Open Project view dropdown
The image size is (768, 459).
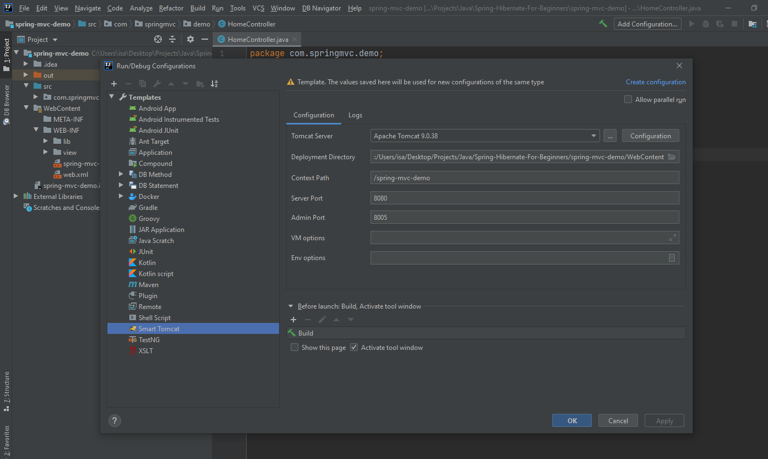37,40
